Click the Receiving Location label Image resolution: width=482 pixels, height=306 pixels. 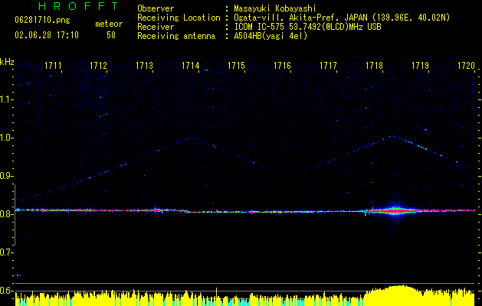coord(179,18)
